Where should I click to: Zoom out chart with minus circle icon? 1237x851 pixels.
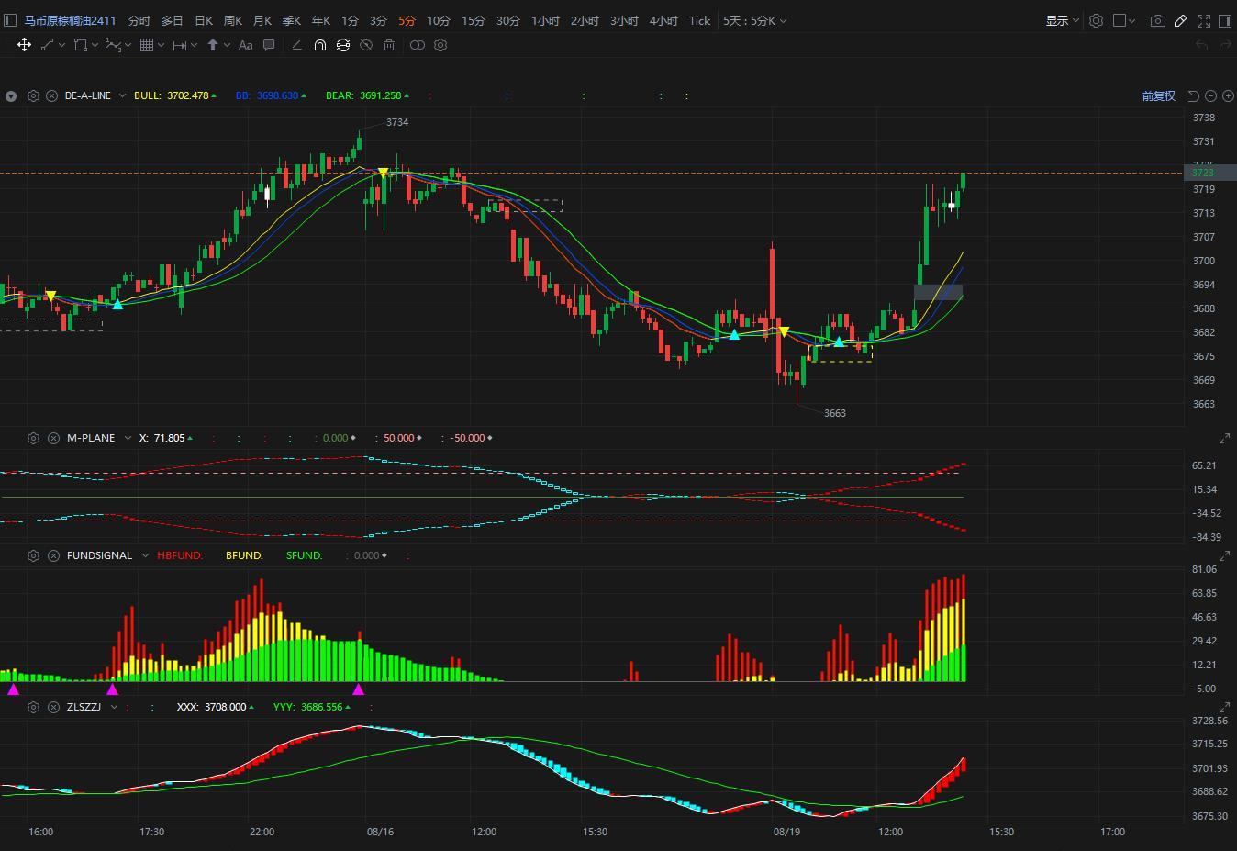pos(1211,95)
